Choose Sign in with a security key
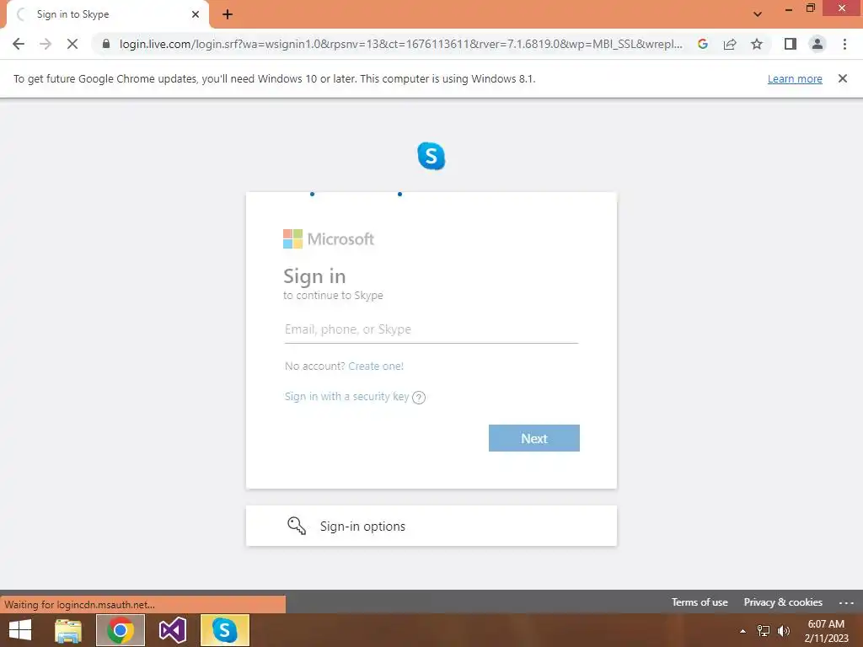Viewport: 863px width, 647px height. click(x=346, y=397)
